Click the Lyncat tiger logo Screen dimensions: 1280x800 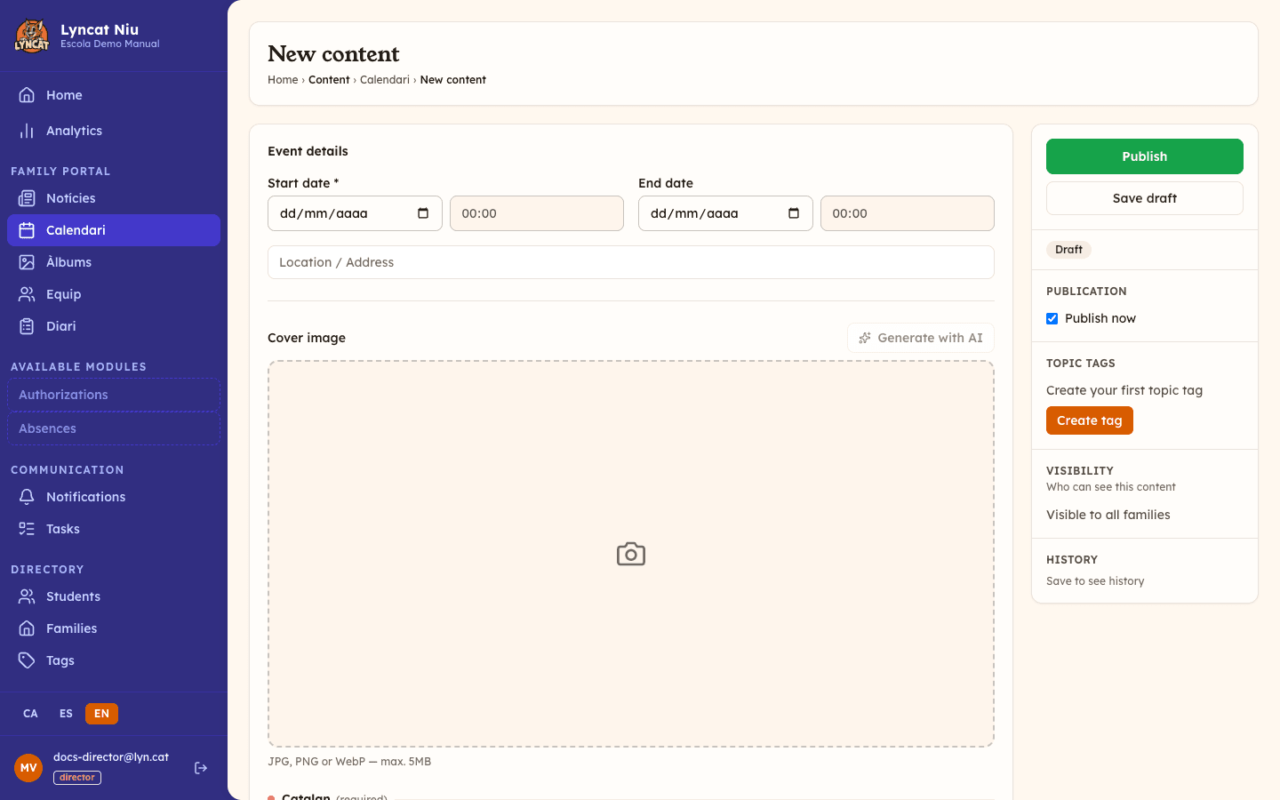[32, 36]
